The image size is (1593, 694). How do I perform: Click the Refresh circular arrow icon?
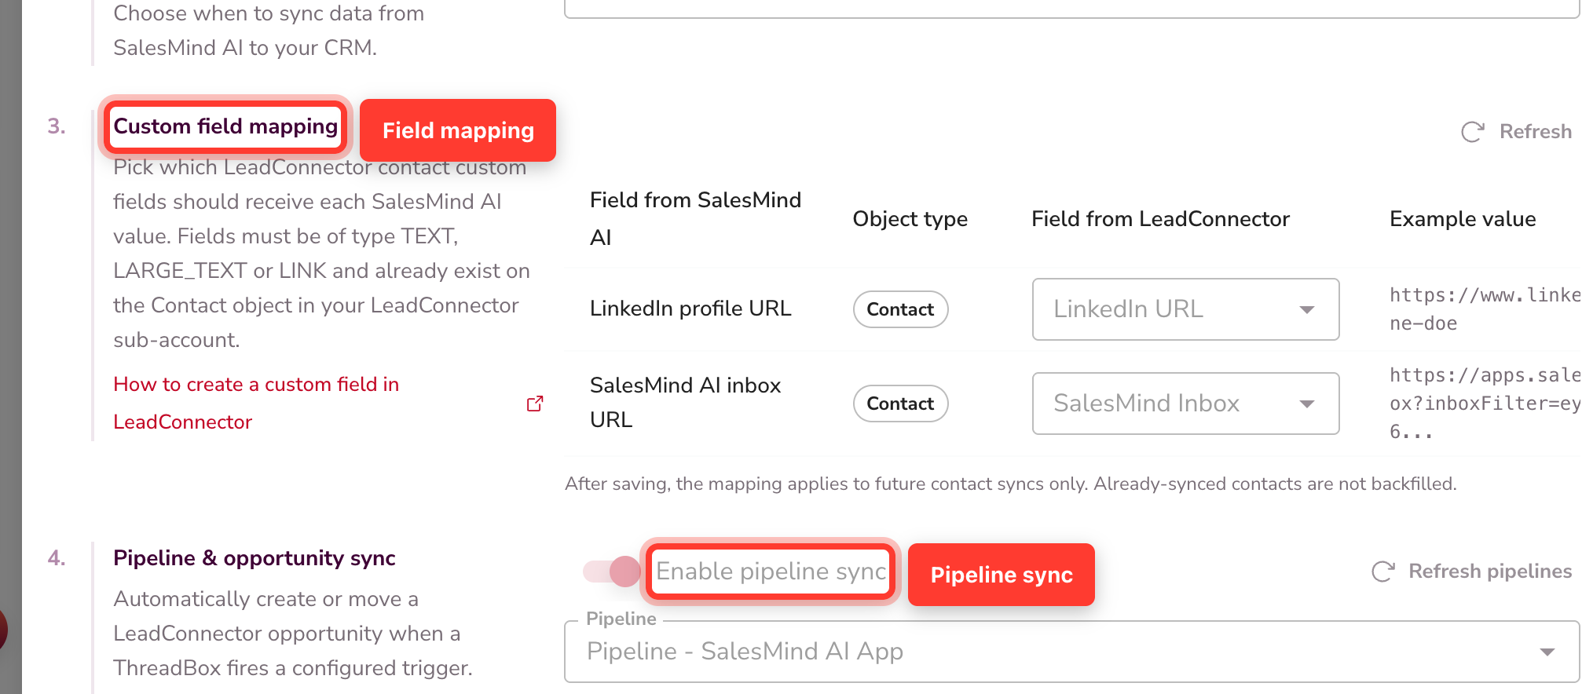(x=1472, y=132)
